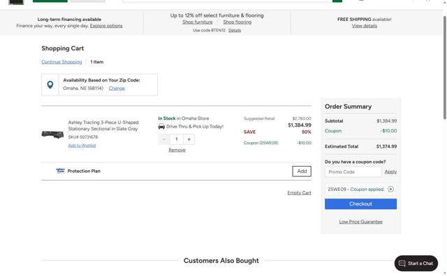Open the Start a Chat widget

[x=416, y=263]
